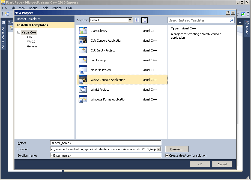This screenshot has width=251, height=180.
Task: Click the New Project help button
Action: 228,13
